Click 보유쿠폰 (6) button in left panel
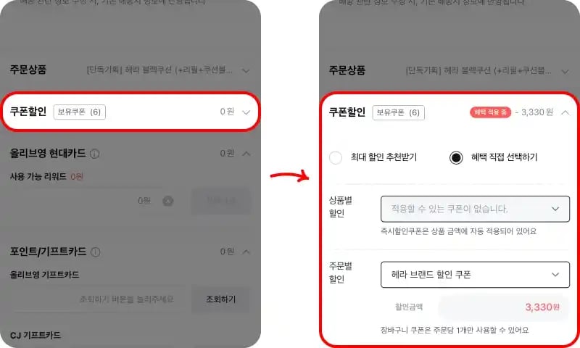This screenshot has height=348, width=580. 80,112
